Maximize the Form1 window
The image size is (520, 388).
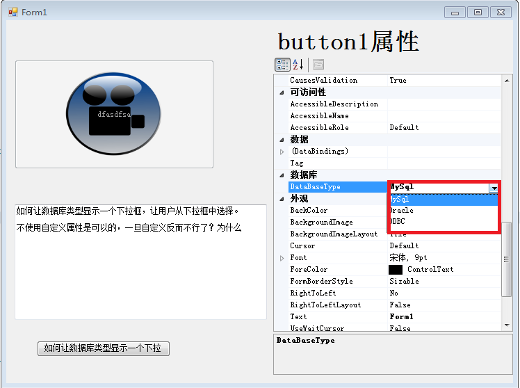(x=478, y=13)
